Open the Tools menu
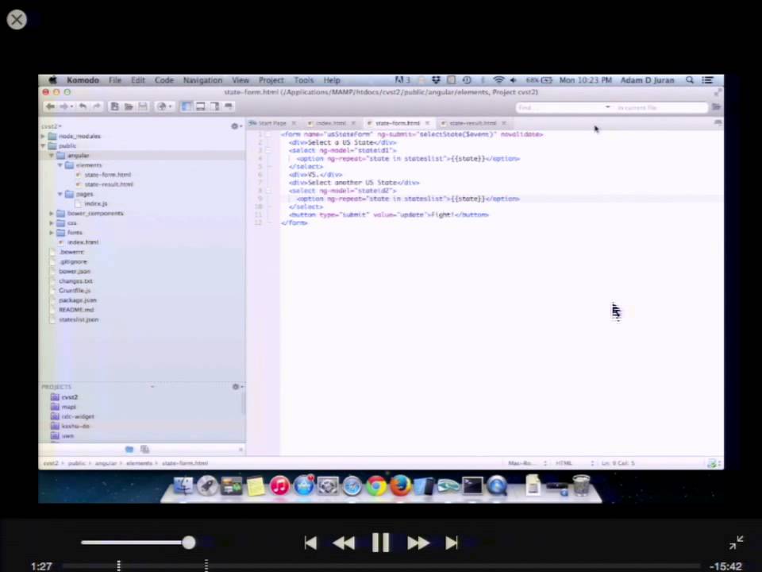Image resolution: width=762 pixels, height=572 pixels. [304, 80]
